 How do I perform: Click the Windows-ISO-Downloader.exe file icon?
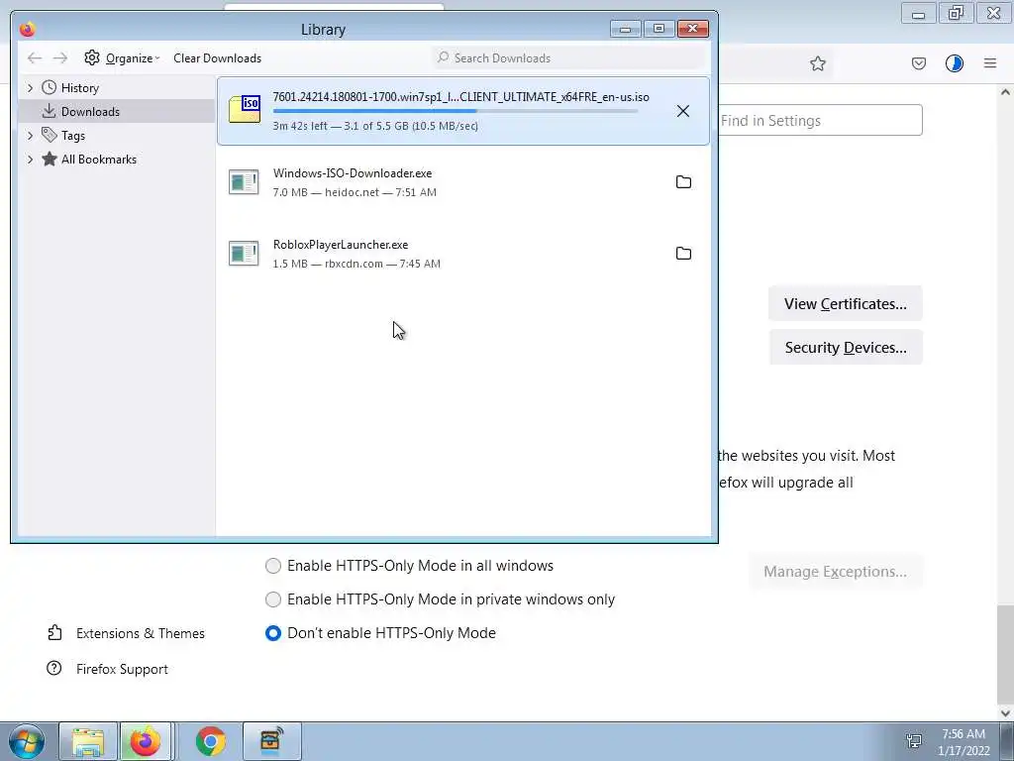(244, 182)
